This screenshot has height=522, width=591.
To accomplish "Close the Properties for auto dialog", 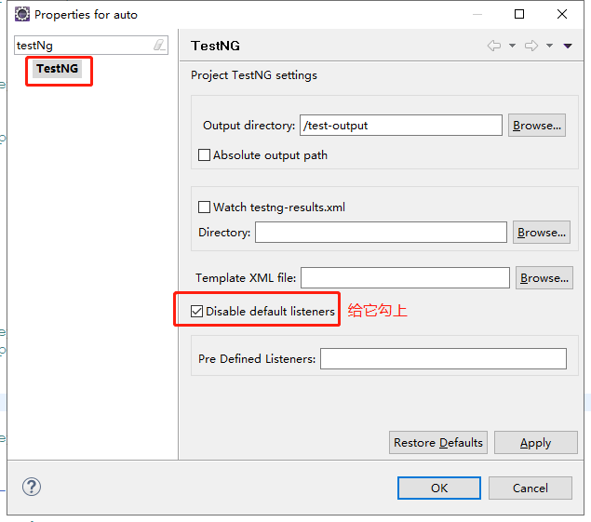I will pos(562,14).
